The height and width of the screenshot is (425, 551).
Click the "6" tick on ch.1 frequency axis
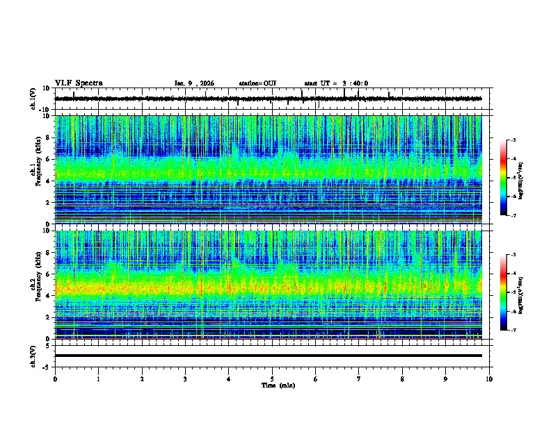[48, 159]
